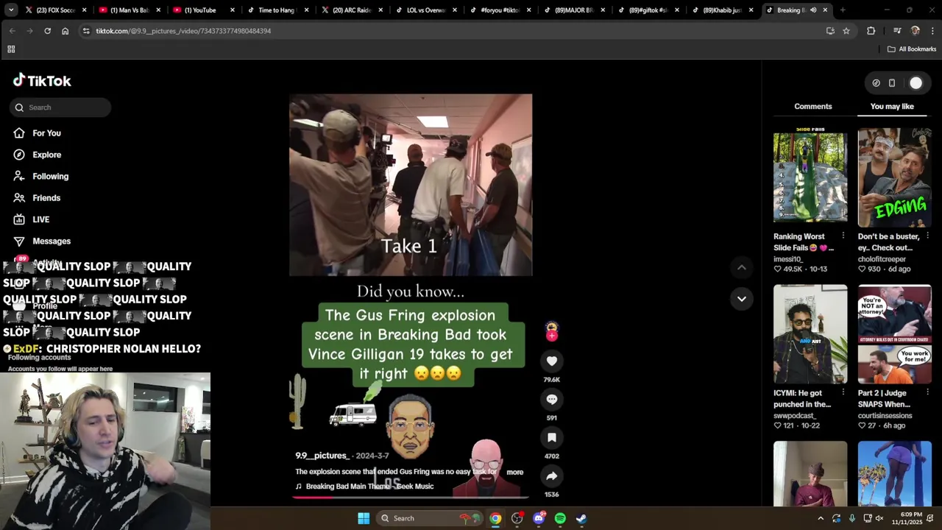Open the 9.9__pictures_ creator profile link

coord(322,456)
